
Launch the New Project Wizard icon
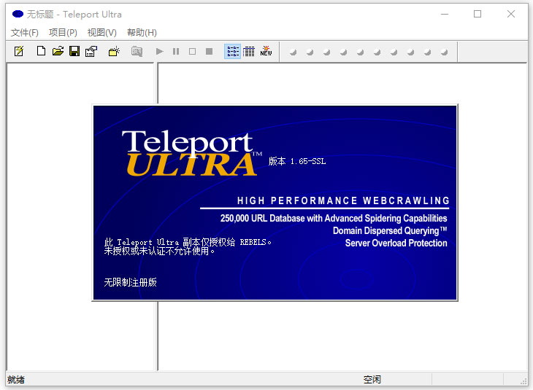click(19, 51)
